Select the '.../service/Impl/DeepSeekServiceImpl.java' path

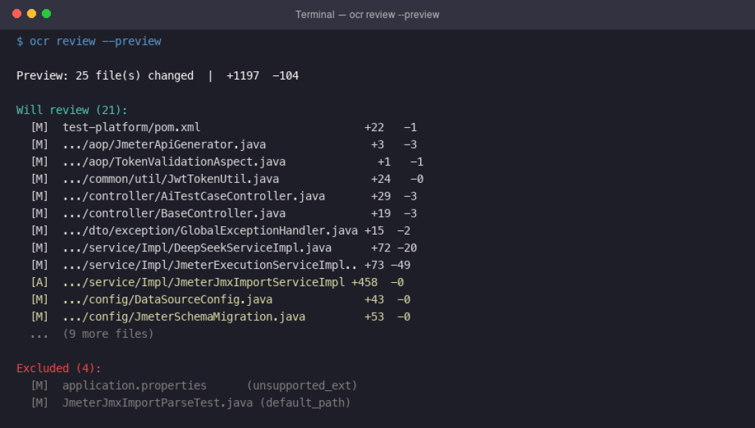197,248
